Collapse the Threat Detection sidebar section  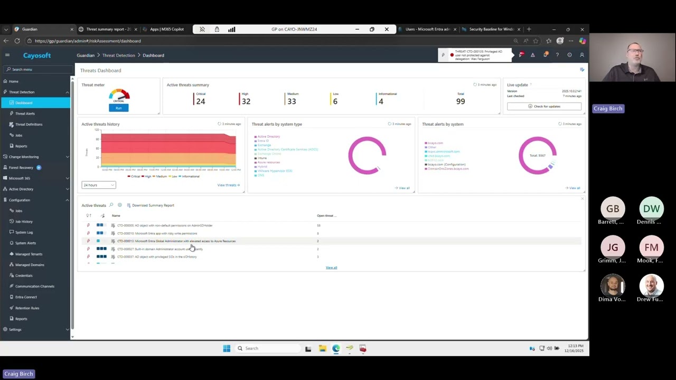(67, 92)
